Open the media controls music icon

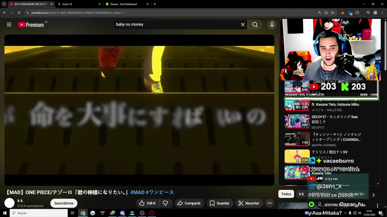point(368,13)
